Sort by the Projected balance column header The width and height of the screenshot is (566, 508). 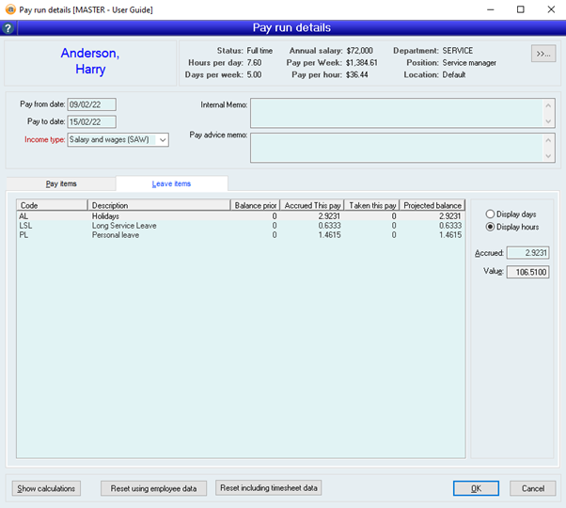432,205
